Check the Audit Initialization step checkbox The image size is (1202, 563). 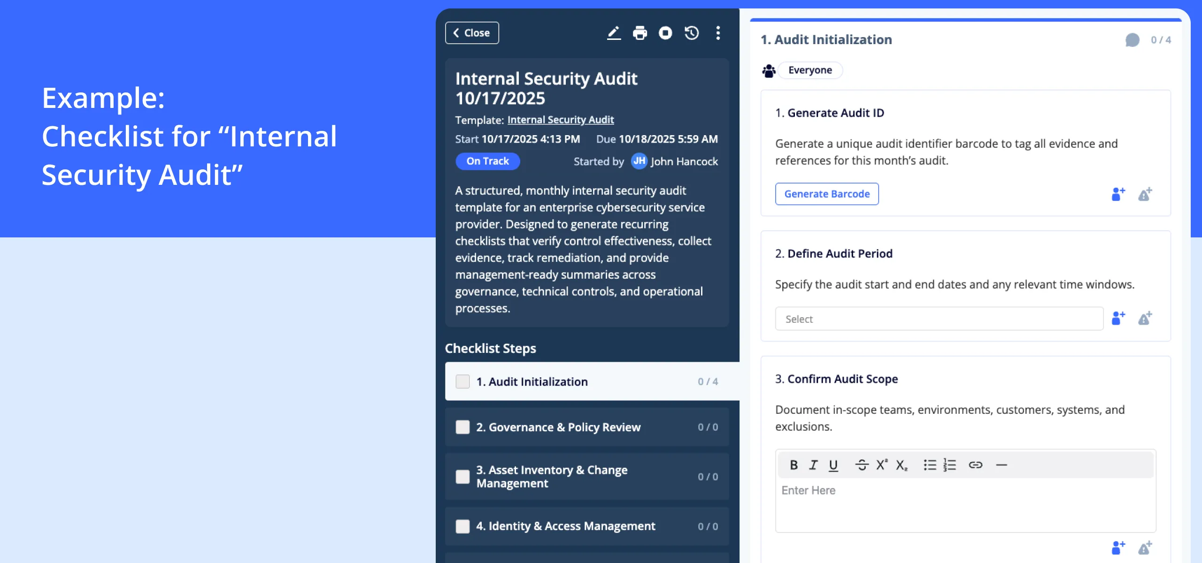[x=462, y=381]
